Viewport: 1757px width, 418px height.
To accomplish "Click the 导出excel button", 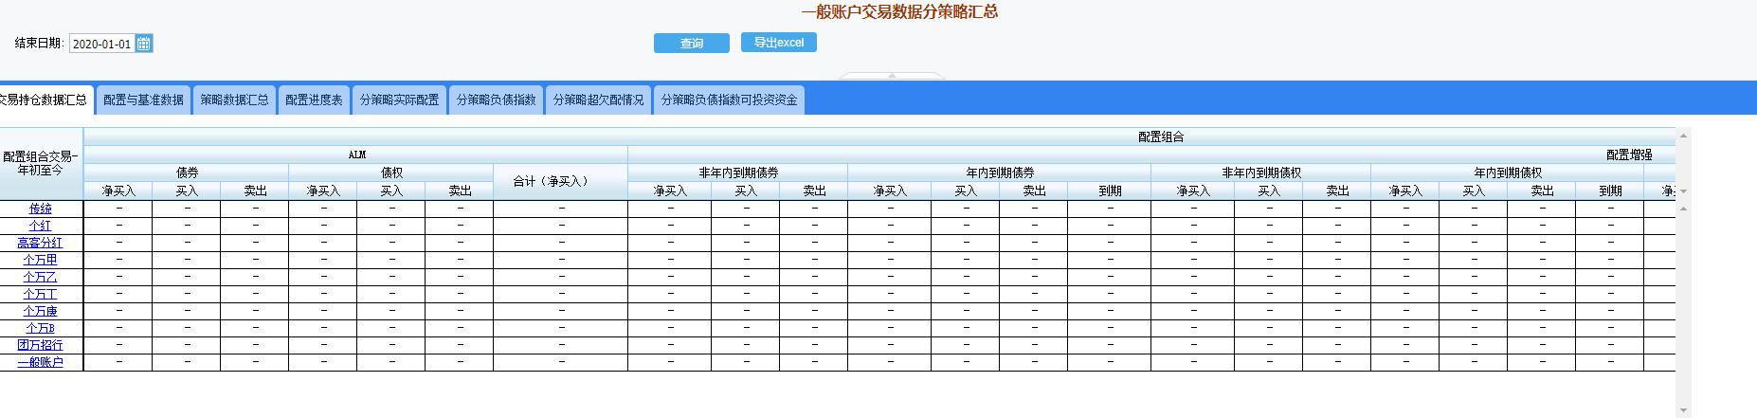I will pos(779,43).
